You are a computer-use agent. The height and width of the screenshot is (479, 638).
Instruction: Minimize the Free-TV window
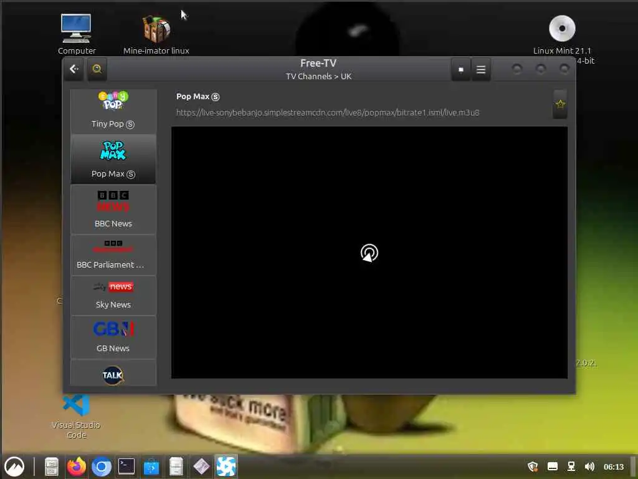(x=517, y=69)
